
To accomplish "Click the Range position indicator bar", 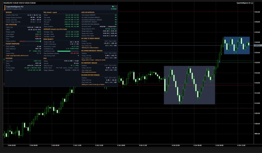I will click(30, 41).
